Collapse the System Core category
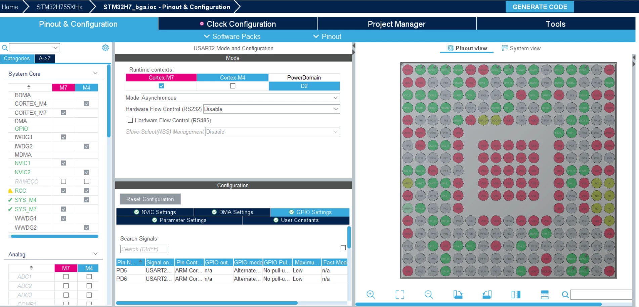Viewport: 639px width, 307px height. (x=95, y=73)
